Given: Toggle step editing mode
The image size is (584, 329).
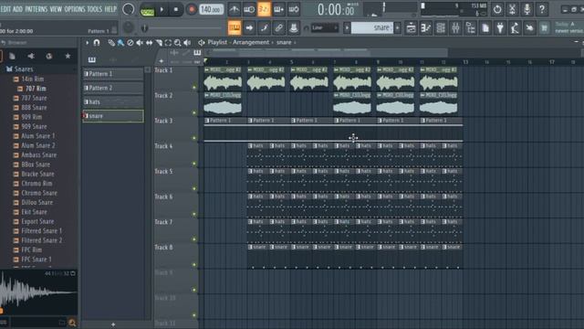Looking at the screenshot, I should pyautogui.click(x=264, y=27).
